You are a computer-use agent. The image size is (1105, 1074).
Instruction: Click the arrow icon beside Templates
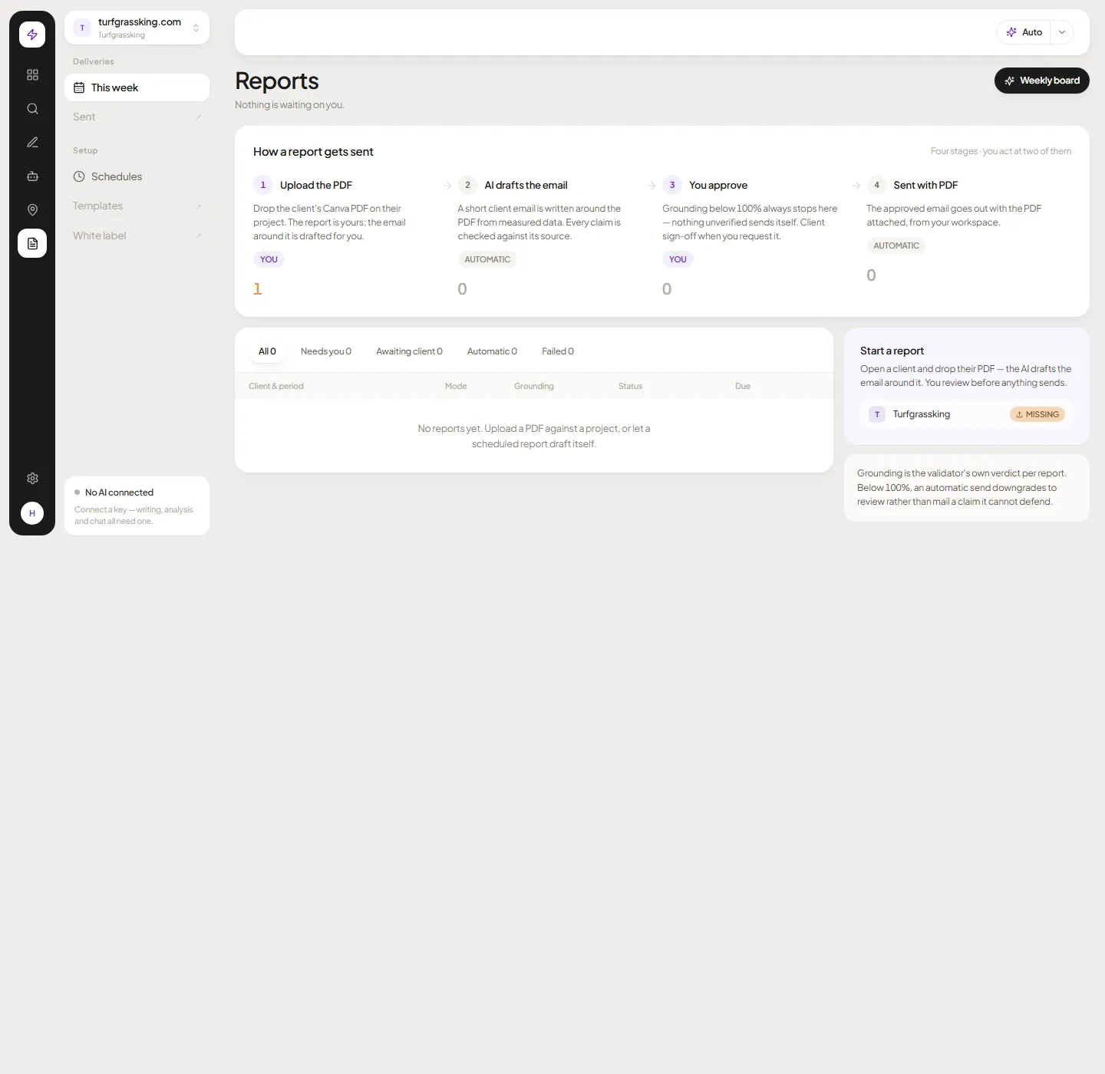tap(198, 206)
